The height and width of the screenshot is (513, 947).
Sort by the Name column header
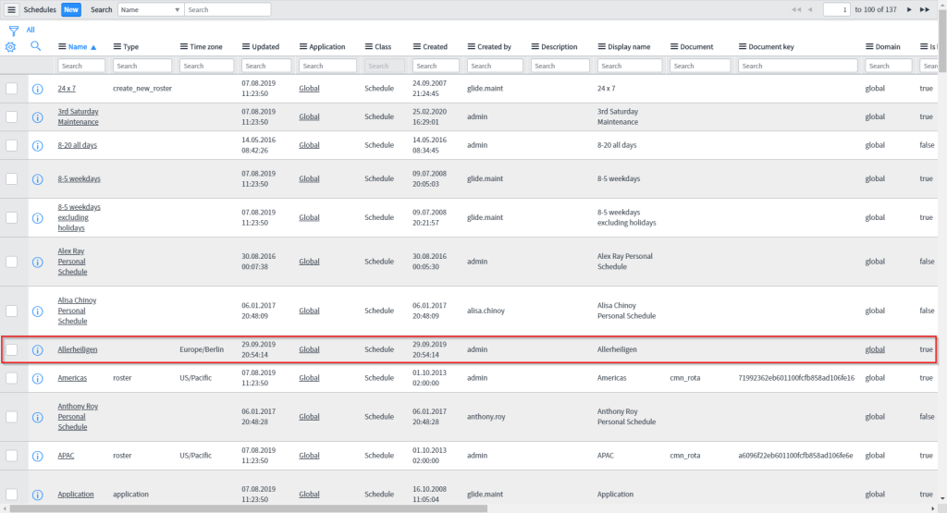(78, 47)
